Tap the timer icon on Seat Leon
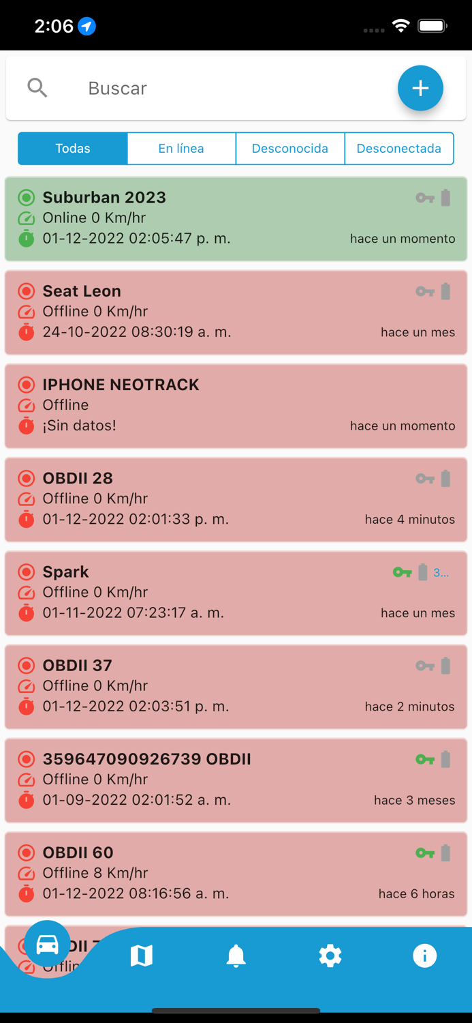Viewport: 472px width, 1023px height. pyautogui.click(x=26, y=333)
